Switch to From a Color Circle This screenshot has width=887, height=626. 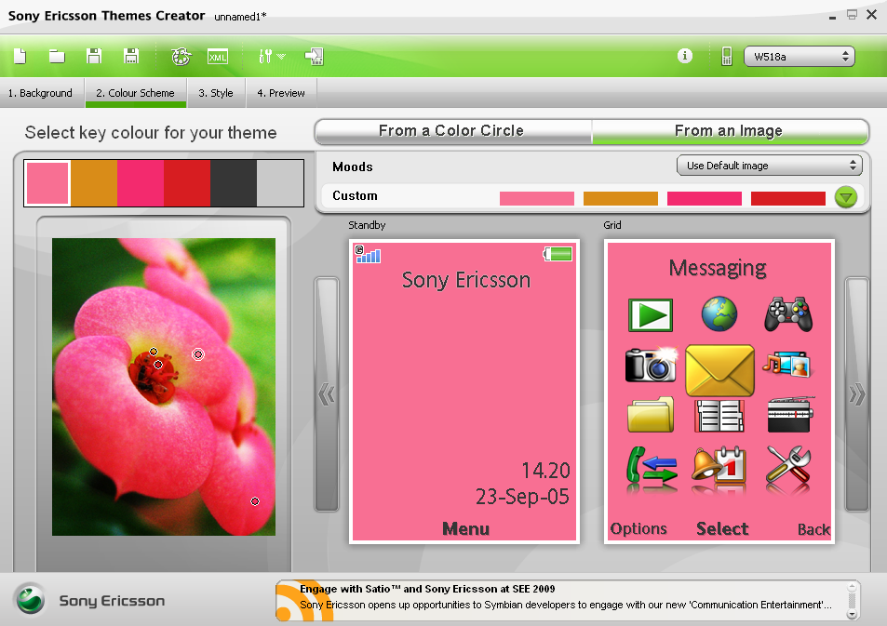pos(452,131)
